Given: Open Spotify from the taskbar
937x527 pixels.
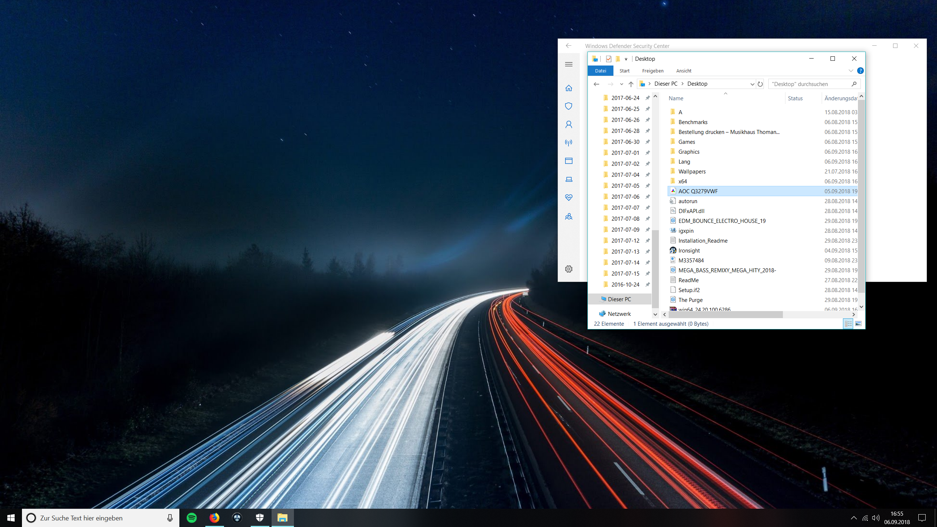Looking at the screenshot, I should point(192,518).
